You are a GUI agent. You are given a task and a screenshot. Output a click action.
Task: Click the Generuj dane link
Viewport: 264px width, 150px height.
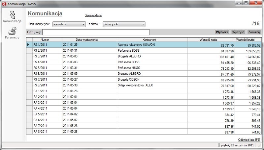point(93,15)
